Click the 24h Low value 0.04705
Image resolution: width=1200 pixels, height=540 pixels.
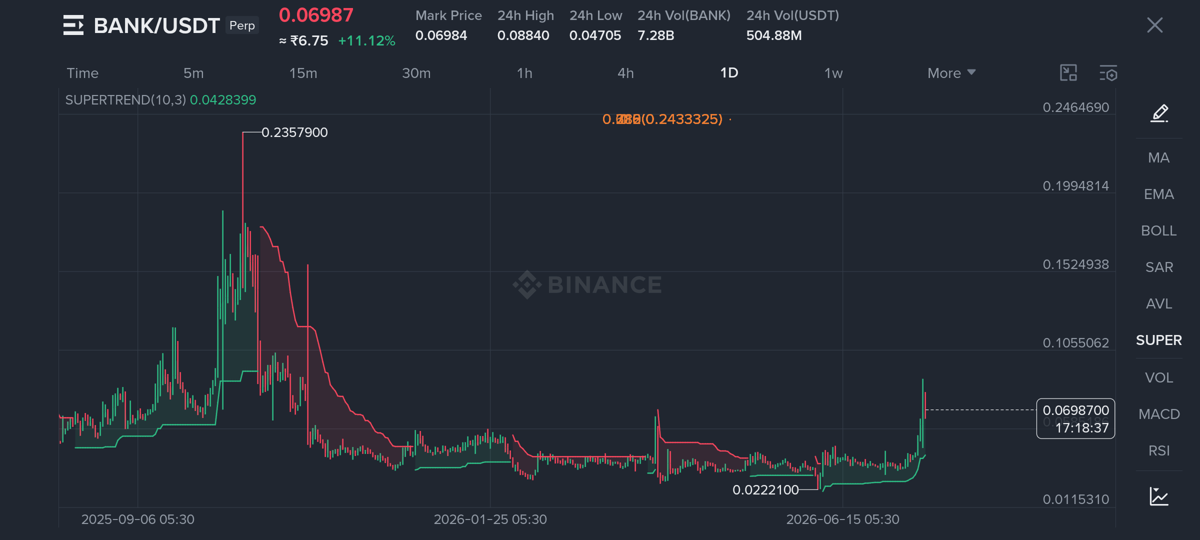[x=595, y=35]
